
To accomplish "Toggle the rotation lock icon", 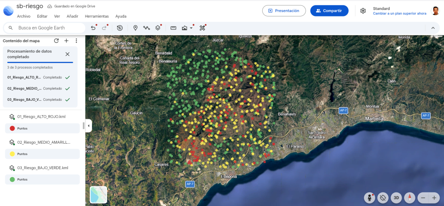I will tap(383, 198).
